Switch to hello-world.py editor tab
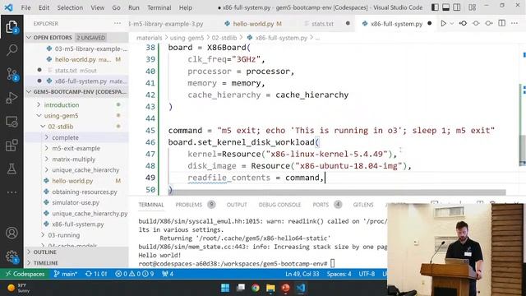Viewport: 526px width, 296px height. 253,24
